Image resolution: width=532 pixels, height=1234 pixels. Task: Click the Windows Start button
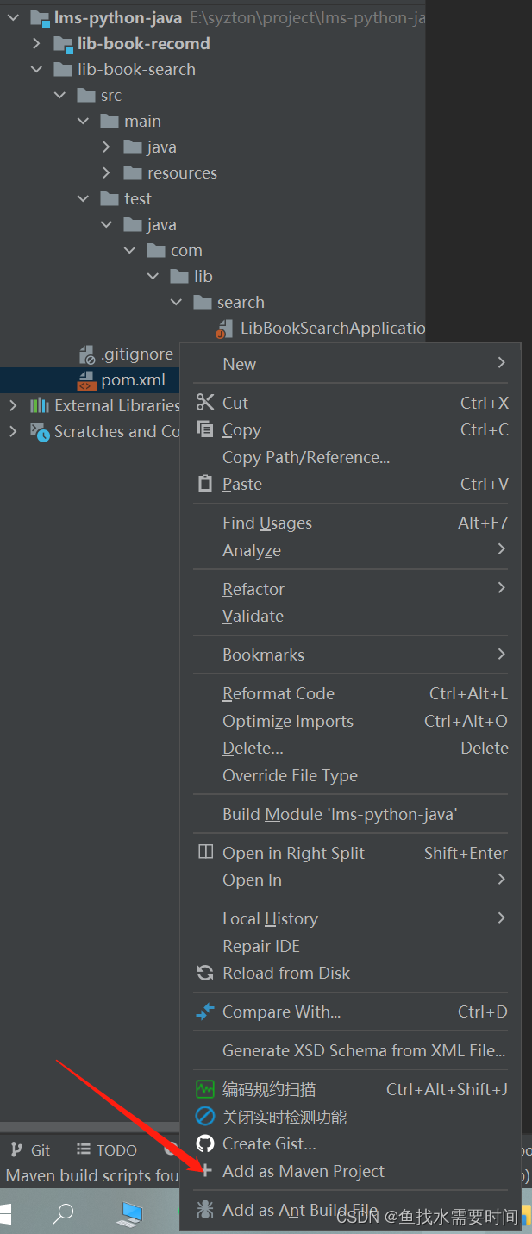pos(4,1214)
